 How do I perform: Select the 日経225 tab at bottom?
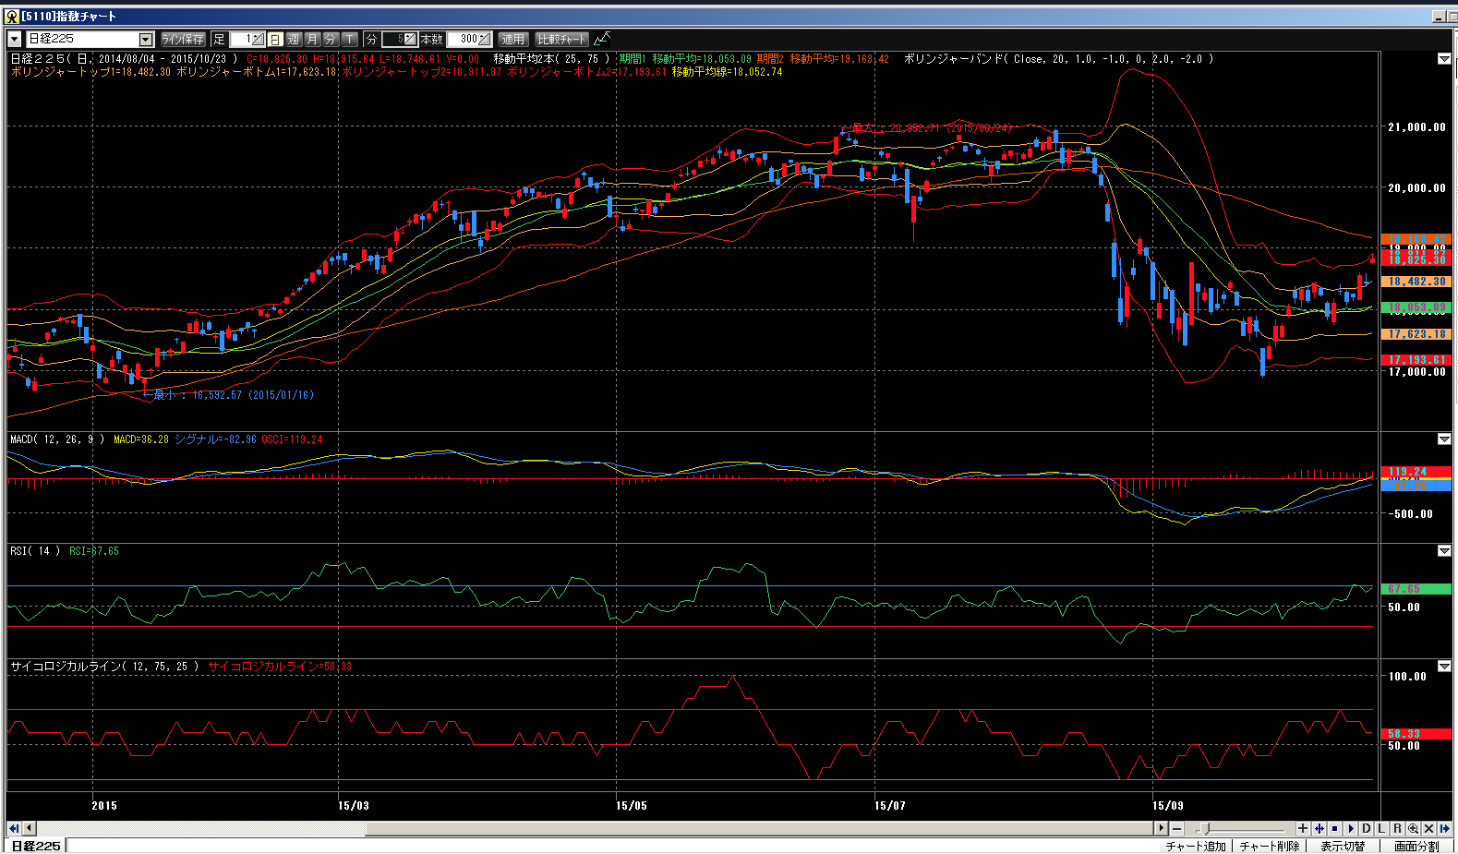(x=36, y=846)
